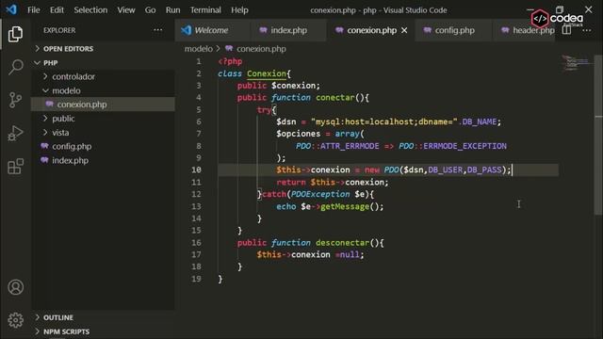Open the Search view in activity bar
This screenshot has width=603, height=339.
click(x=15, y=67)
